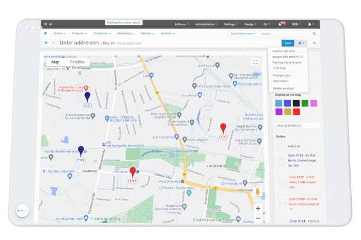Screen dimensions: 361x240
Task: Open the Quick start menu dropdown
Action: tap(243, 33)
